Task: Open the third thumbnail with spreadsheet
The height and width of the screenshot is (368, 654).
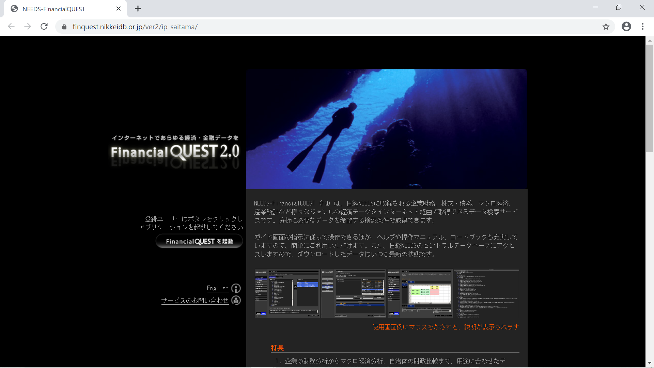Action: (x=420, y=293)
